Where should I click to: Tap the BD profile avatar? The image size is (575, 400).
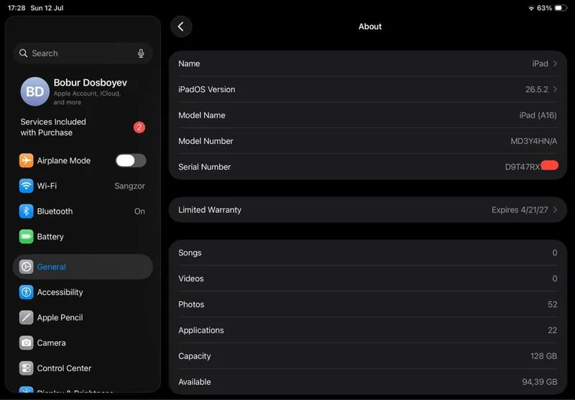pos(34,91)
